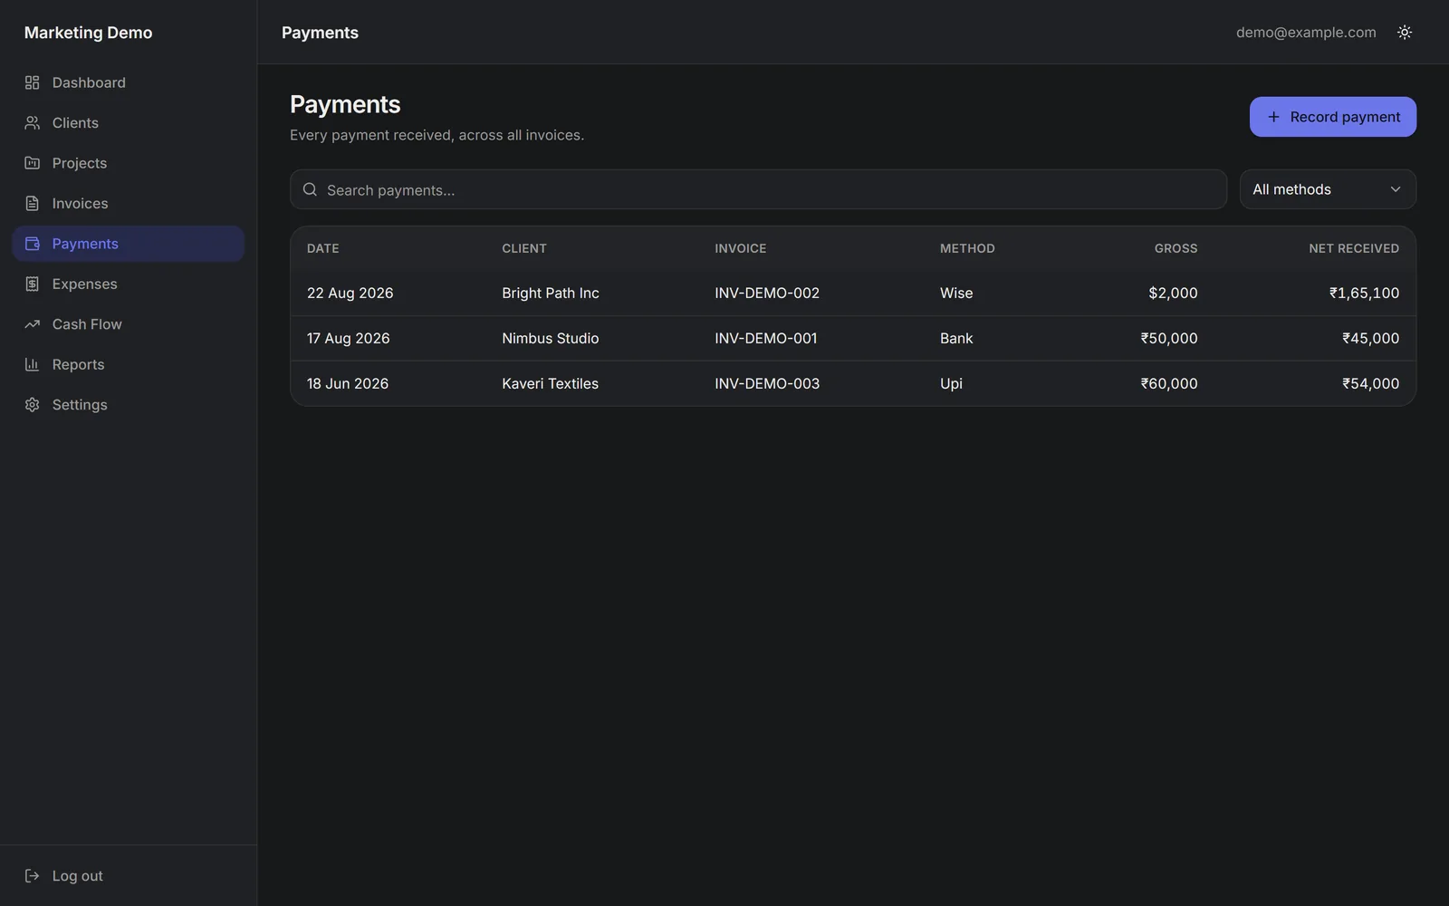View the Reports section

[x=128, y=364]
